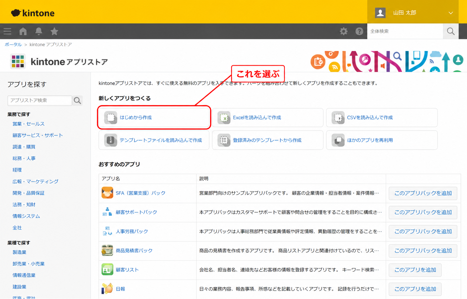The width and height of the screenshot is (467, 299).
Task: Click the 顧客リスト app icon
Action: click(107, 270)
